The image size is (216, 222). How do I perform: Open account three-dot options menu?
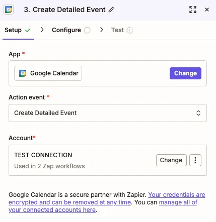coord(195,160)
